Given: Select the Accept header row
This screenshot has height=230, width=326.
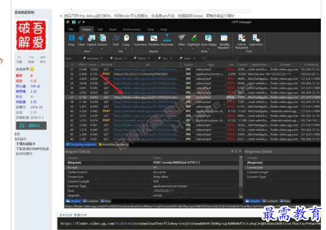Looking at the screenshot, I should click(x=152, y=168).
